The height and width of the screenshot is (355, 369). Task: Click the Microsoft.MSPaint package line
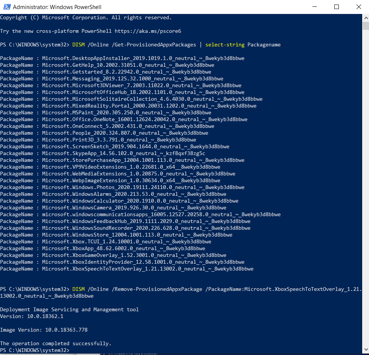[106, 112]
